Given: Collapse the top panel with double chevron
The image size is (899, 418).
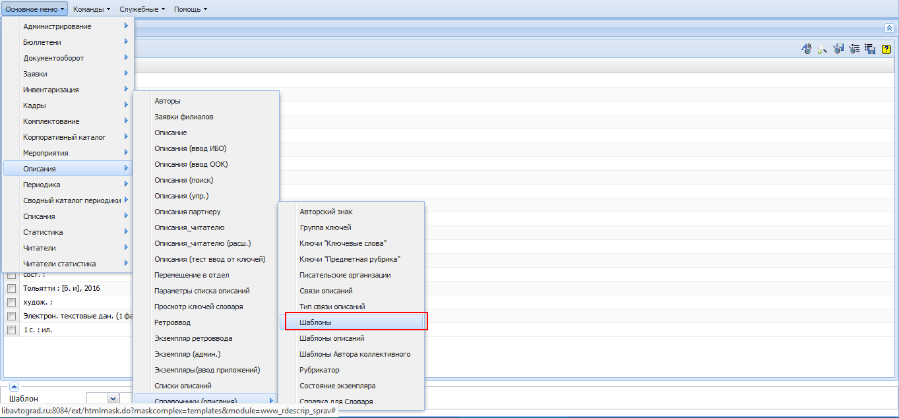Looking at the screenshot, I should pos(889,28).
